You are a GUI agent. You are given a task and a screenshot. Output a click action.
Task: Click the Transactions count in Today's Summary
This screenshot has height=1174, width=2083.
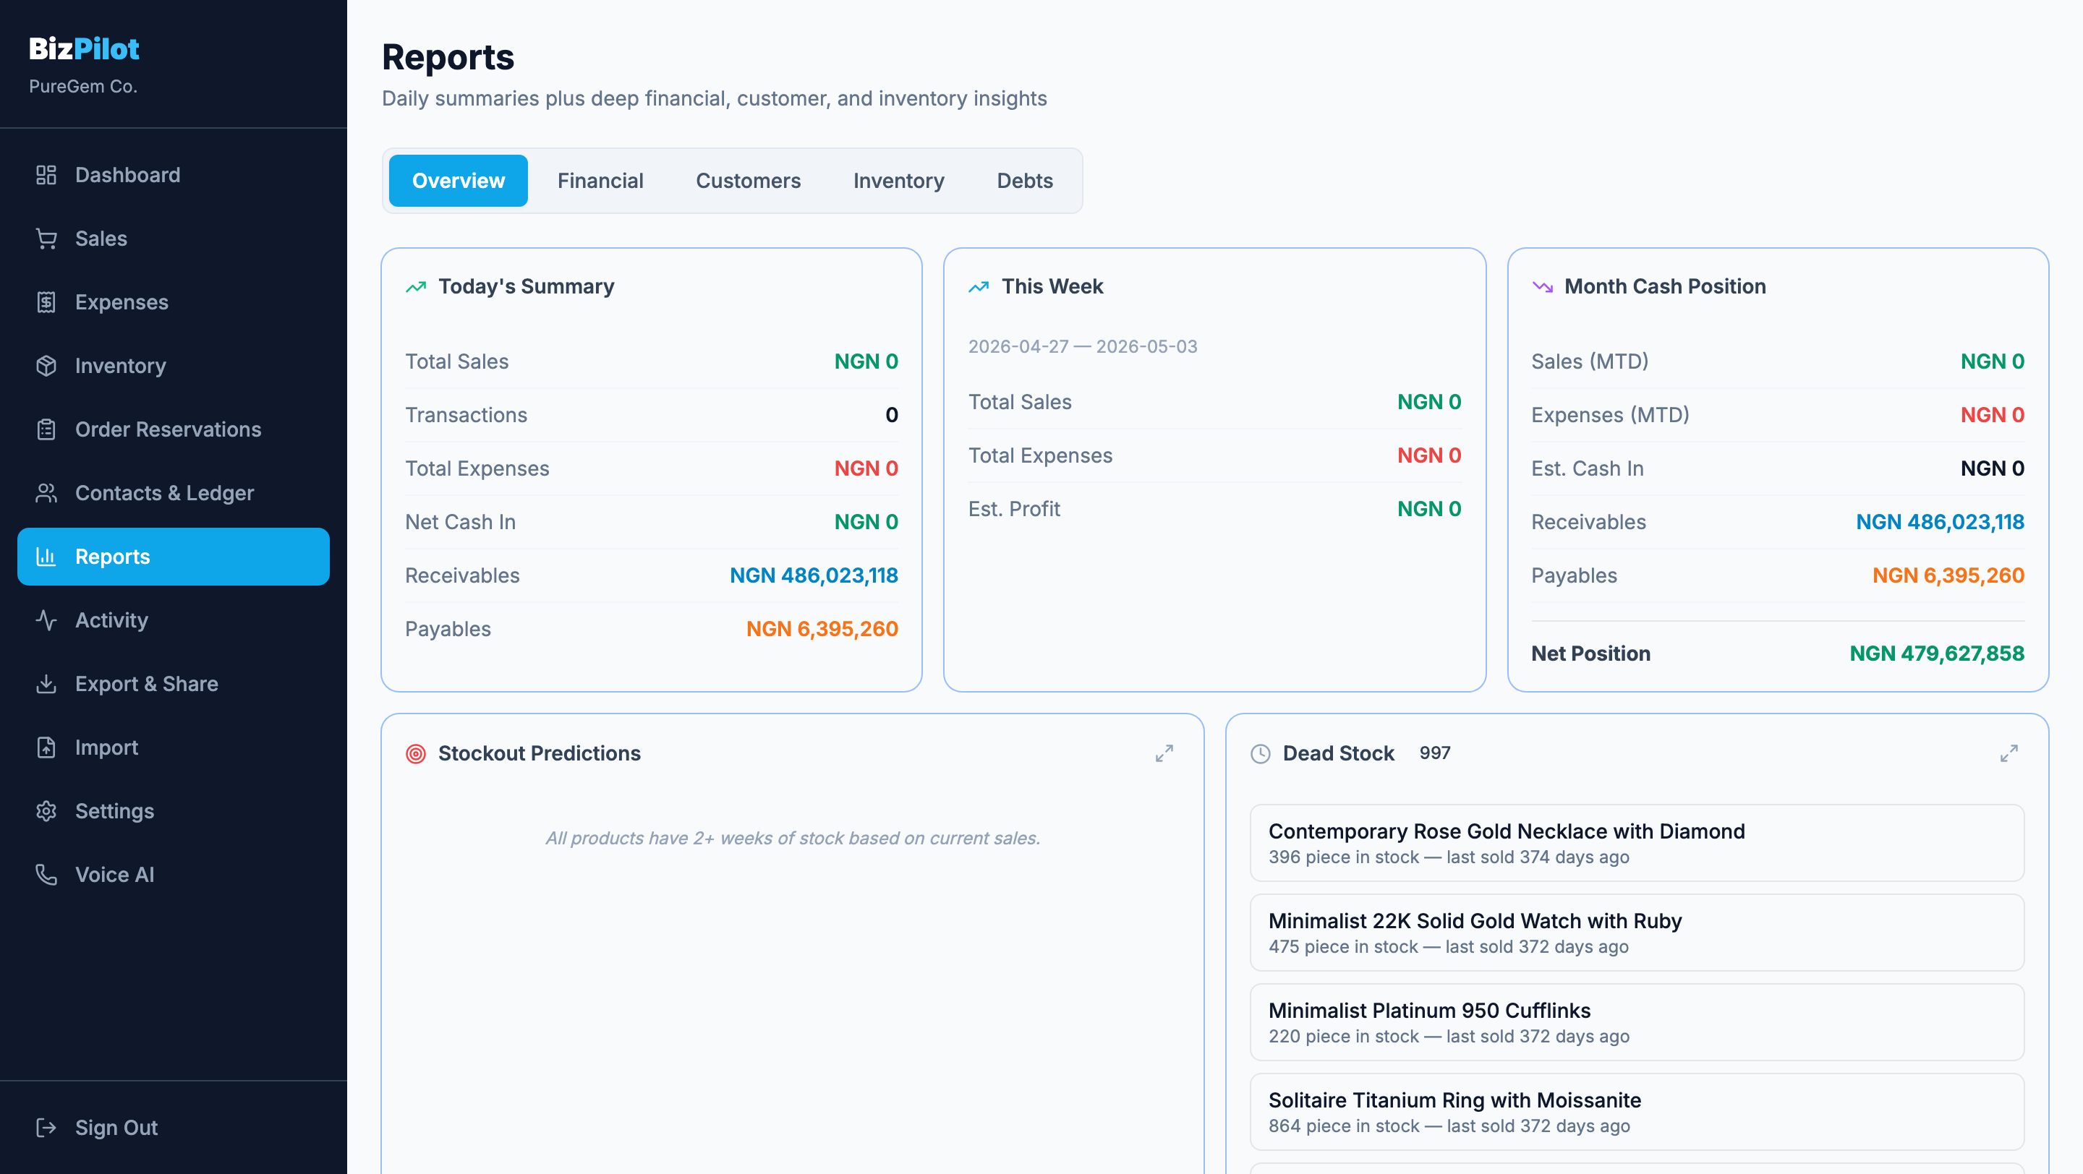(891, 415)
